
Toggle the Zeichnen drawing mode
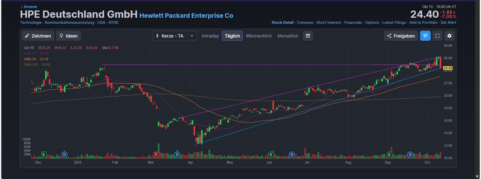tap(38, 36)
